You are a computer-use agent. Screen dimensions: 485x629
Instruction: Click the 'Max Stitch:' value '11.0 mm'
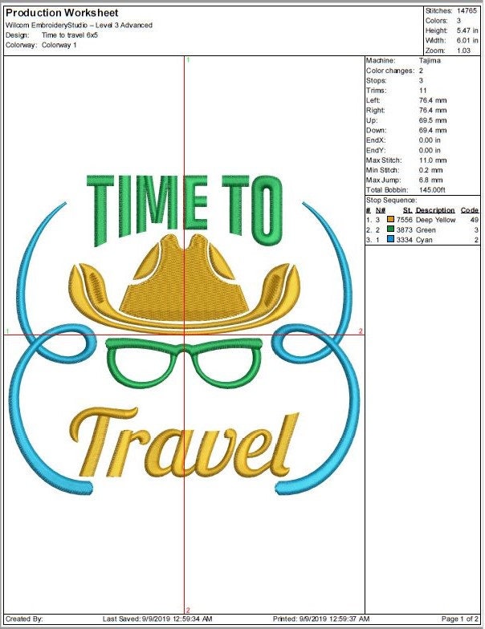[433, 160]
